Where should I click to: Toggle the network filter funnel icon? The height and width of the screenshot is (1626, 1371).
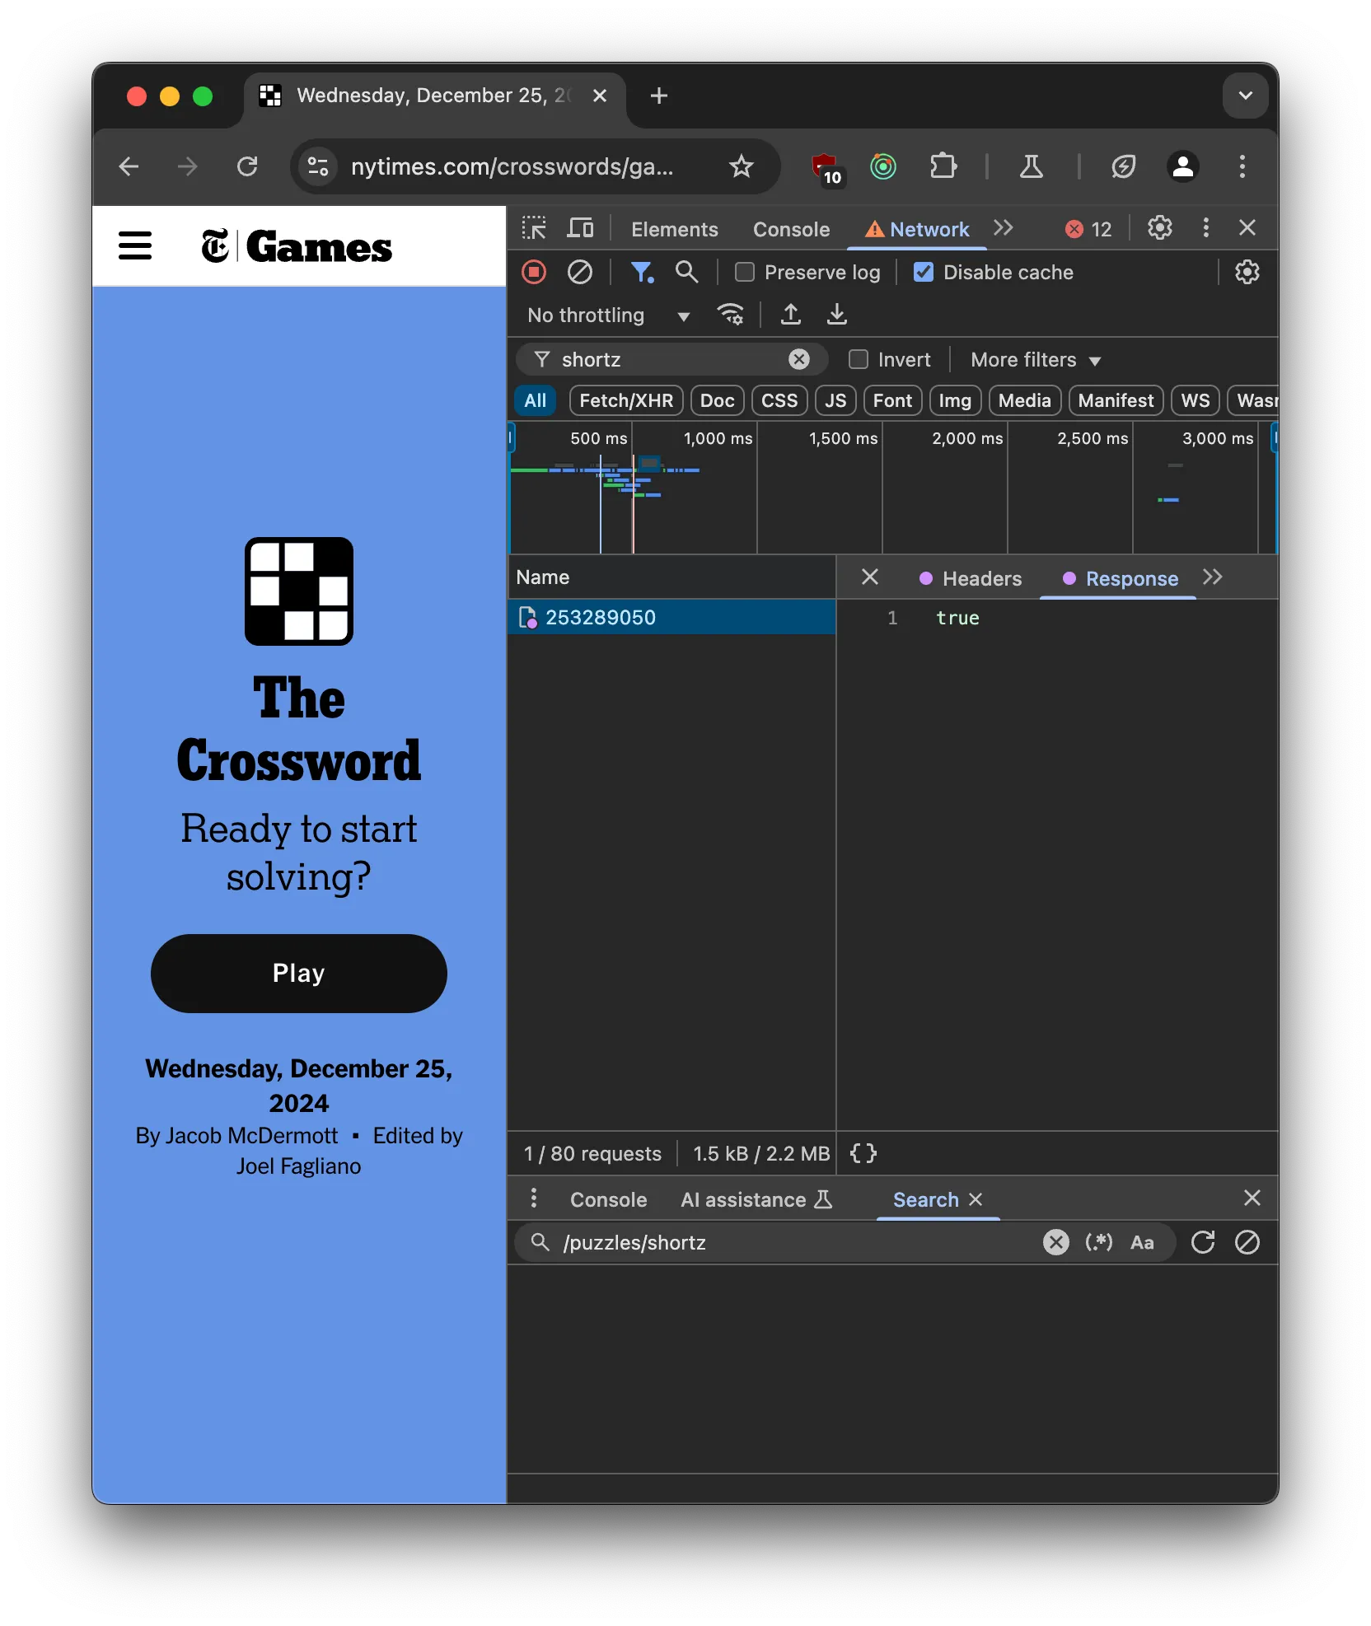(x=642, y=272)
